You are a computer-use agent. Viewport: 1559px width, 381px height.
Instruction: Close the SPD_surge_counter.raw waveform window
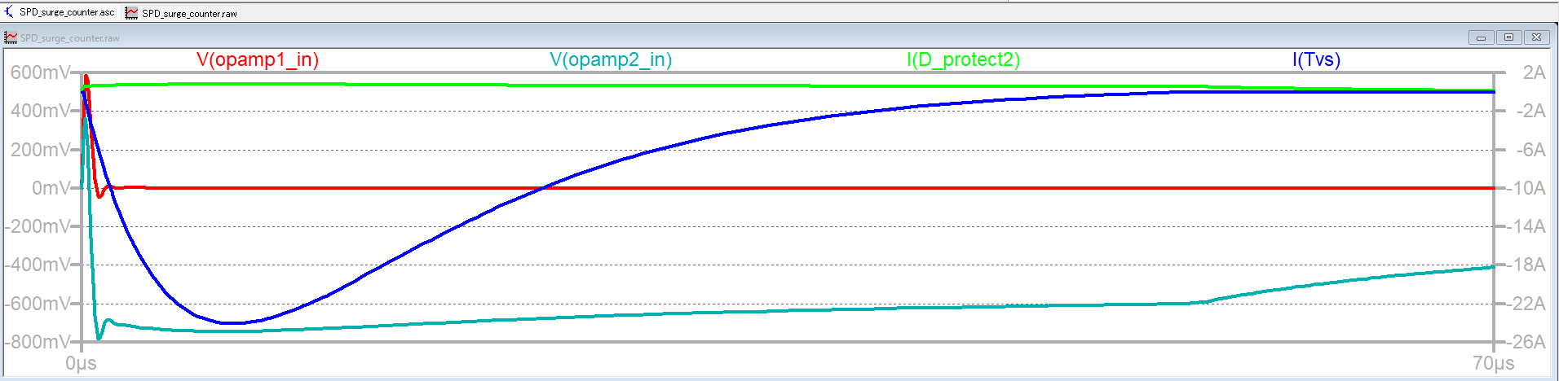coord(1536,37)
